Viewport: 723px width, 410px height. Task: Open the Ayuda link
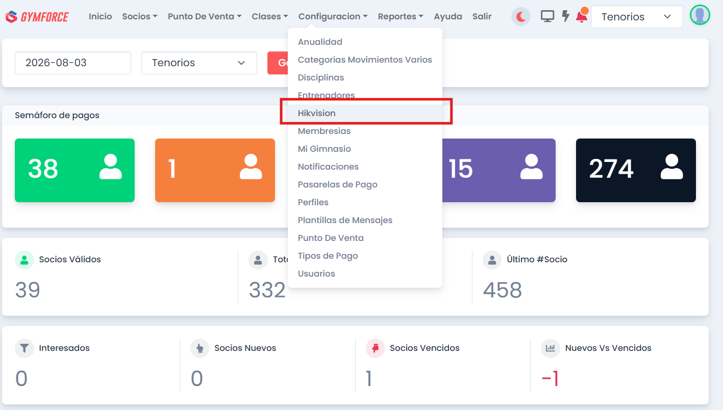tap(448, 16)
